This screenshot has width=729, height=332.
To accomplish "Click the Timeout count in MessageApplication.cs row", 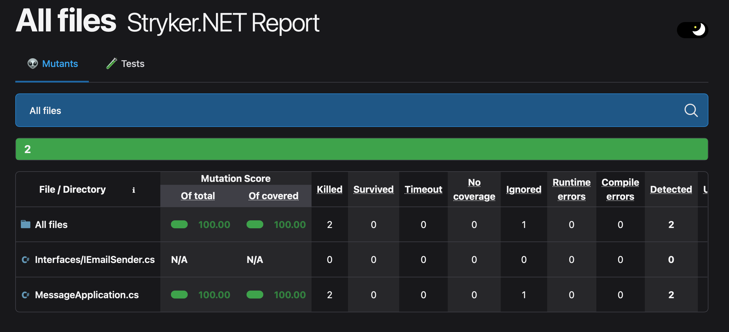I will [423, 295].
